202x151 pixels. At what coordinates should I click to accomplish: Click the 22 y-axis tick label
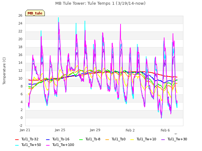tap(20, 31)
